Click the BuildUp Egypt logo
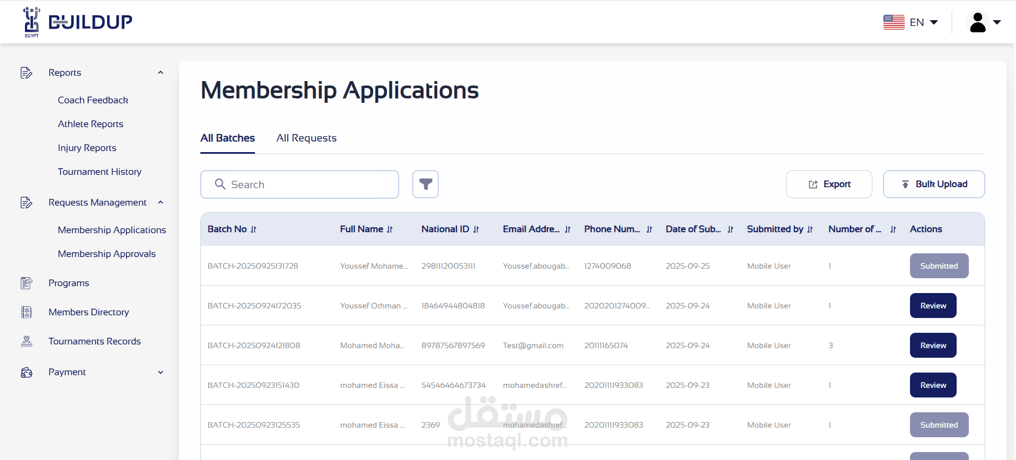 pyautogui.click(x=77, y=22)
